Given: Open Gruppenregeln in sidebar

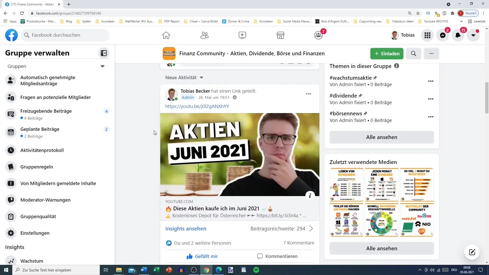Looking at the screenshot, I should pyautogui.click(x=57, y=167).
